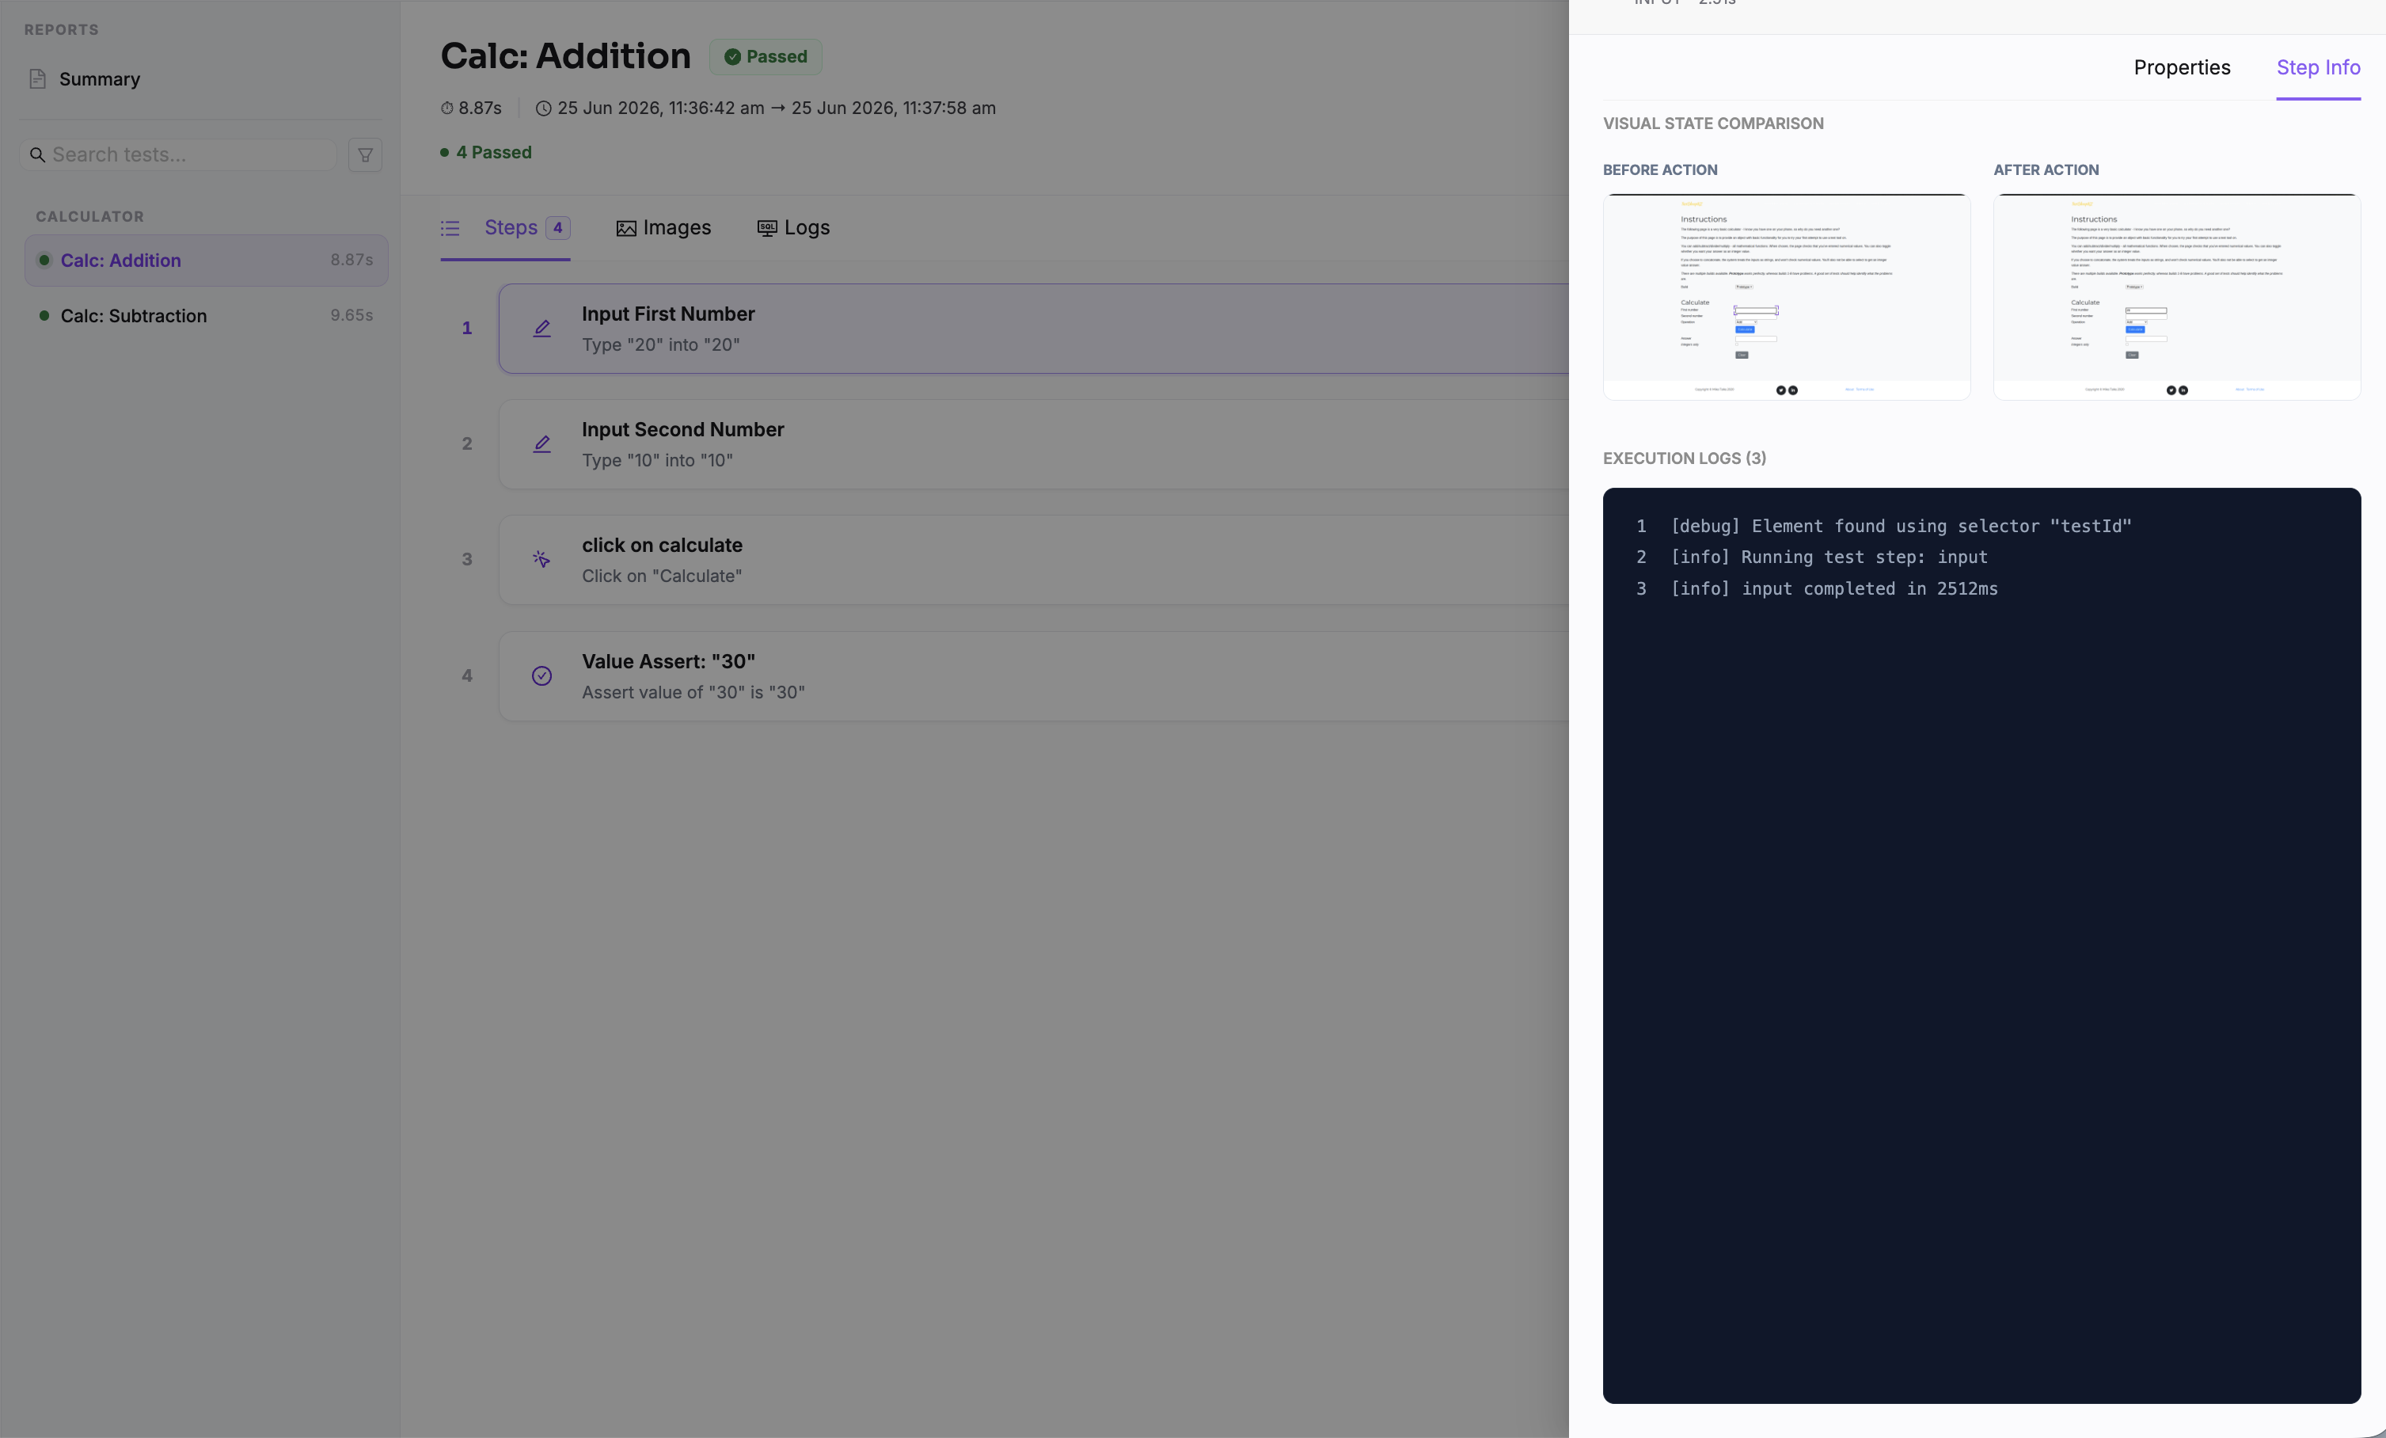Select the Calc: Subtraction test
Image resolution: width=2386 pixels, height=1438 pixels.
207,316
